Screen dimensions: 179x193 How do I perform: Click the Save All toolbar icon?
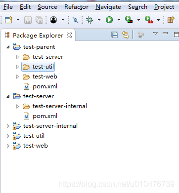tap(39, 20)
